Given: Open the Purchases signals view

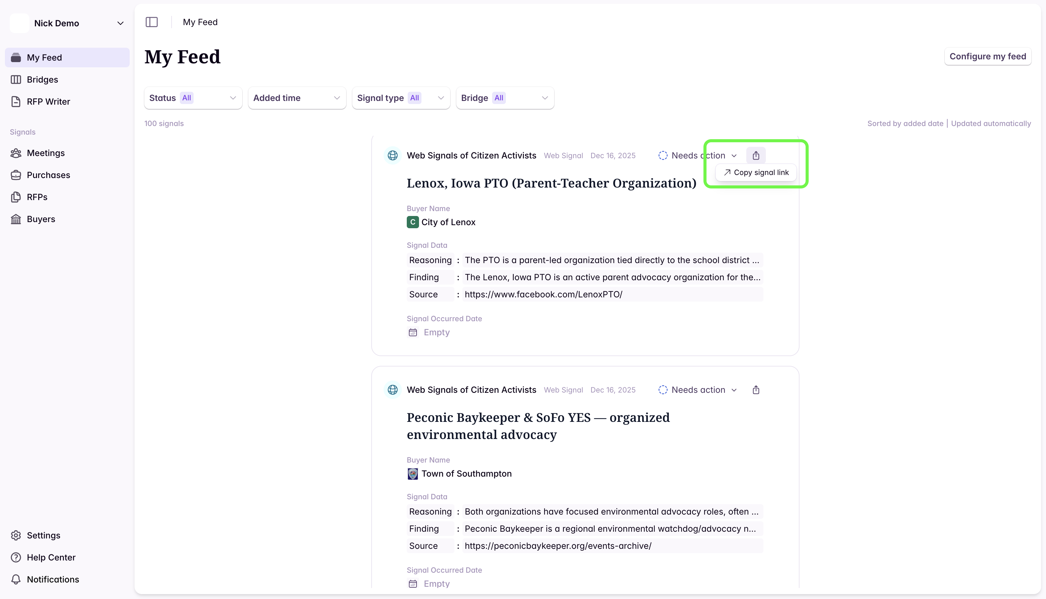Looking at the screenshot, I should (49, 175).
